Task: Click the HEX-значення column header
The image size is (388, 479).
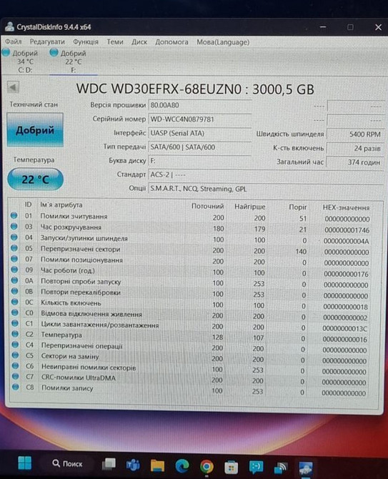Action: [346, 208]
